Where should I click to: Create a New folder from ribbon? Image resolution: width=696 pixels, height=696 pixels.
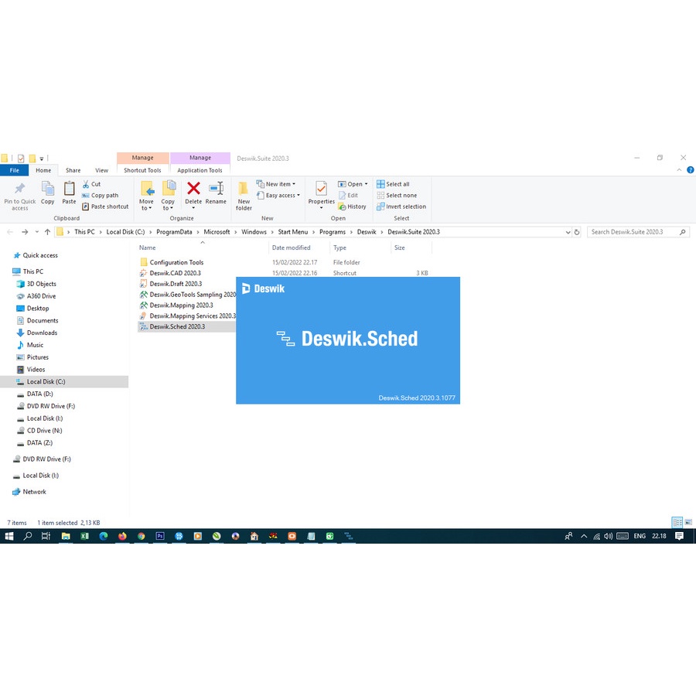click(244, 196)
